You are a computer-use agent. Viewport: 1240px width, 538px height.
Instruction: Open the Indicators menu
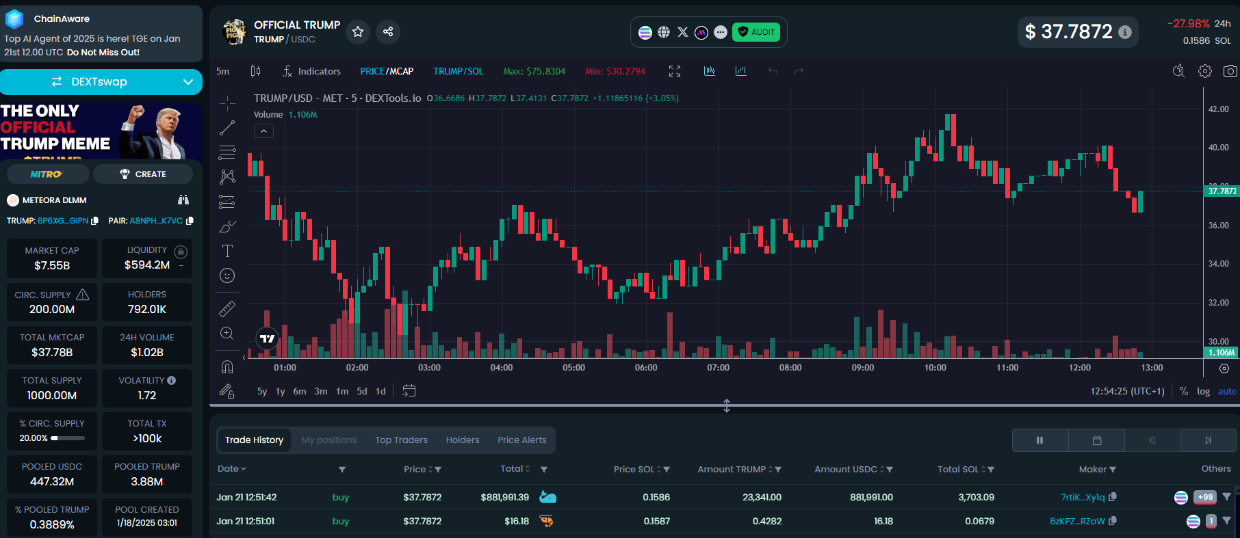[312, 71]
